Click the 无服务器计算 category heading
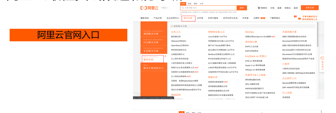 289,32
